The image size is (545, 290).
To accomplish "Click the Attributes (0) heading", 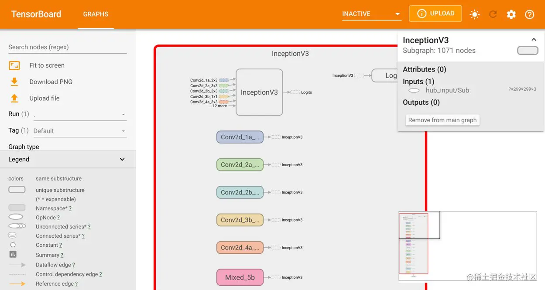I will click(425, 69).
